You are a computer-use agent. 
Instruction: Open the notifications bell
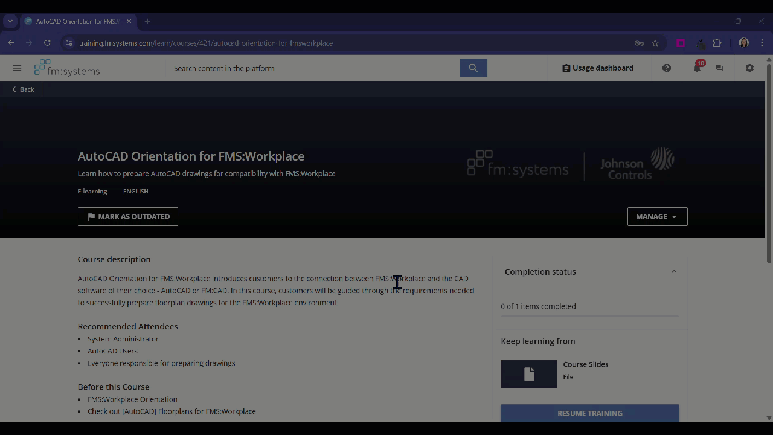point(697,68)
